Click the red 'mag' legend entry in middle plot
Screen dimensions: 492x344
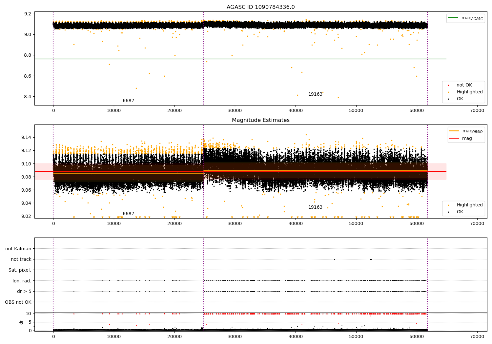461,138
